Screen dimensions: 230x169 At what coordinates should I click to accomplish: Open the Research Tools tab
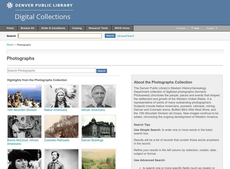pyautogui.click(x=98, y=28)
